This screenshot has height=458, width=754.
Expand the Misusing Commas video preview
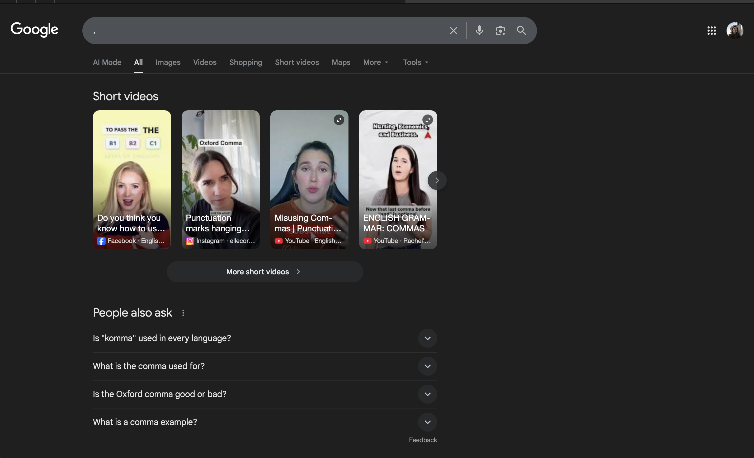tap(339, 120)
